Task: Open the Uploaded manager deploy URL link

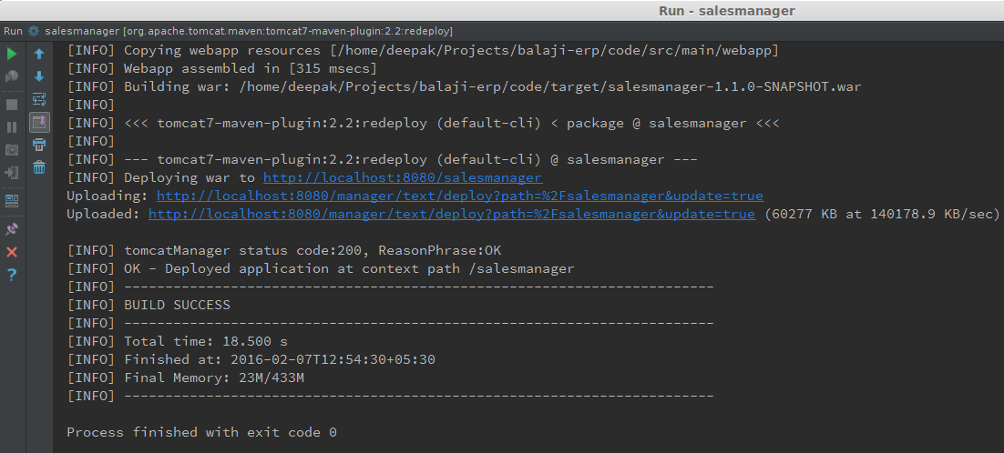Action: pos(451,214)
